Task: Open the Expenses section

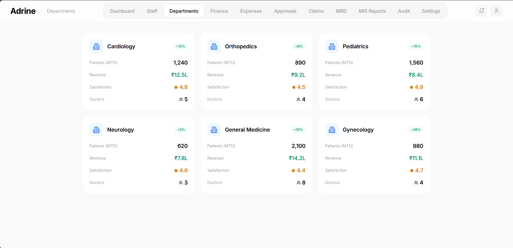Action: point(251,11)
